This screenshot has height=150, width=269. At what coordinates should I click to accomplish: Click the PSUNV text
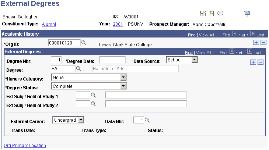click(135, 24)
